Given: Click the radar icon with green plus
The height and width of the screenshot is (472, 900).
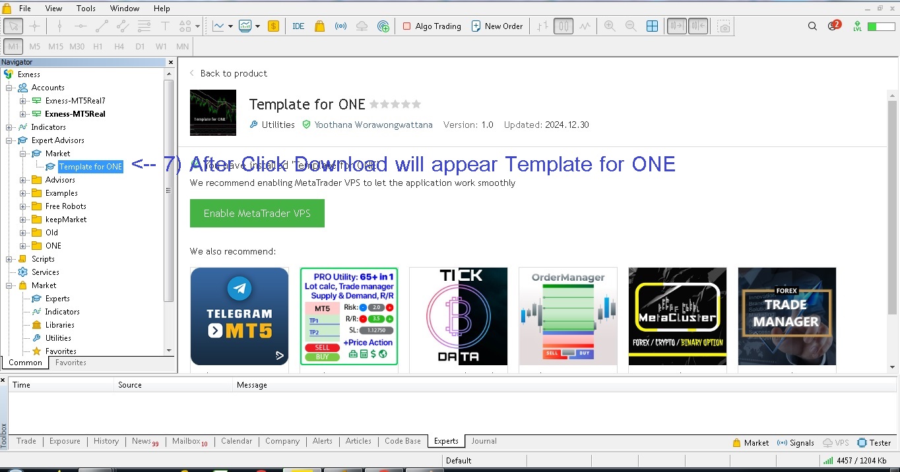Looking at the screenshot, I should click(383, 26).
